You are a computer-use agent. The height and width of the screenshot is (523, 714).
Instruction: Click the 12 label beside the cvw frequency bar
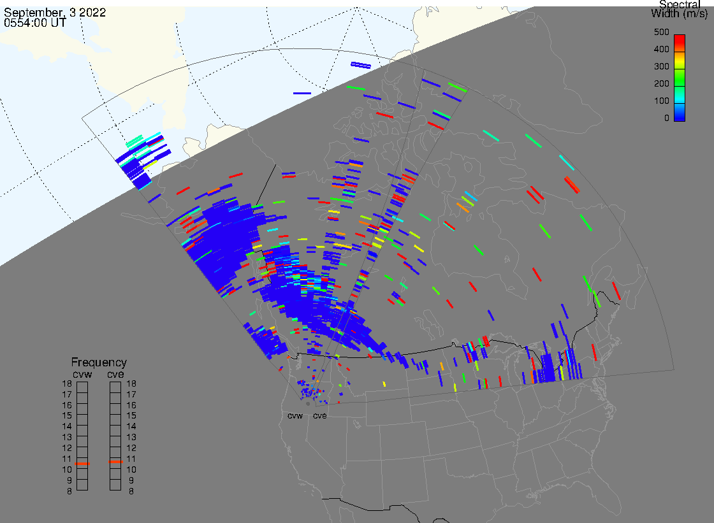tap(67, 448)
